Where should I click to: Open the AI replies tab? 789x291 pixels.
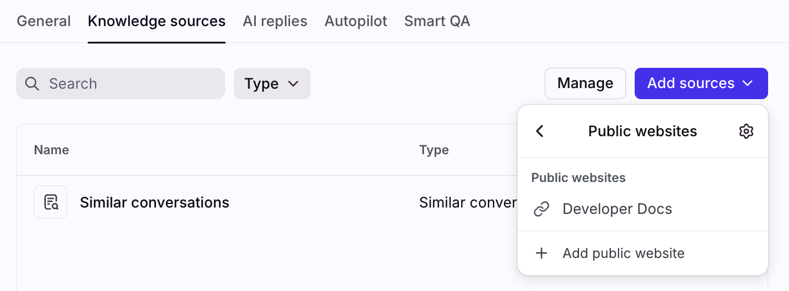pos(275,21)
